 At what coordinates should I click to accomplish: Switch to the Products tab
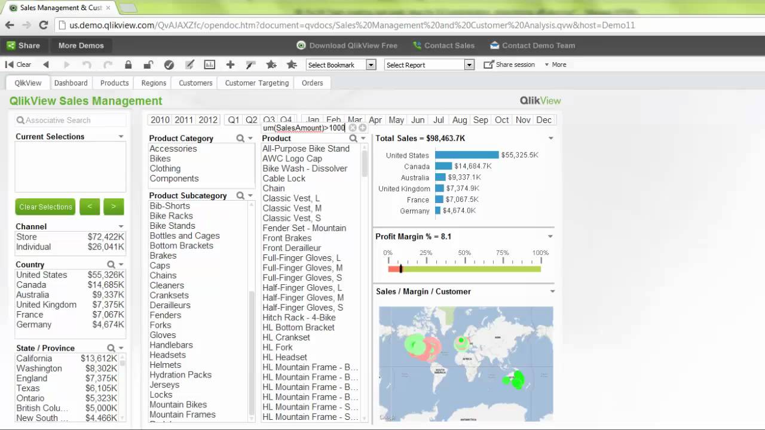pyautogui.click(x=114, y=83)
